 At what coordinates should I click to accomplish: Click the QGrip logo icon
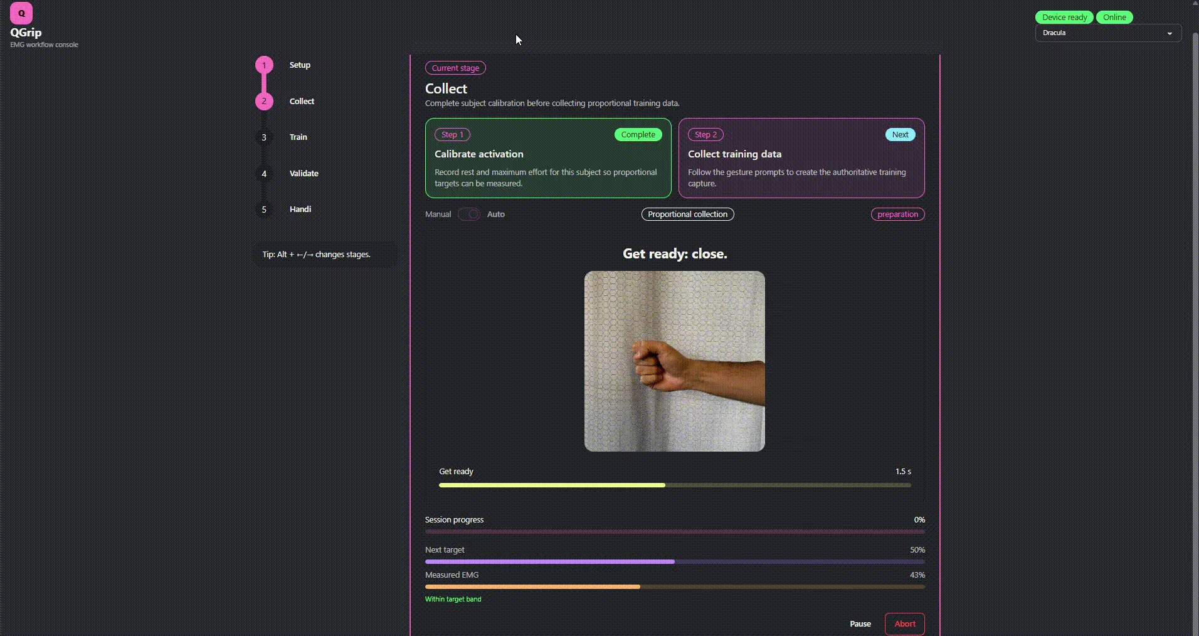coord(21,13)
